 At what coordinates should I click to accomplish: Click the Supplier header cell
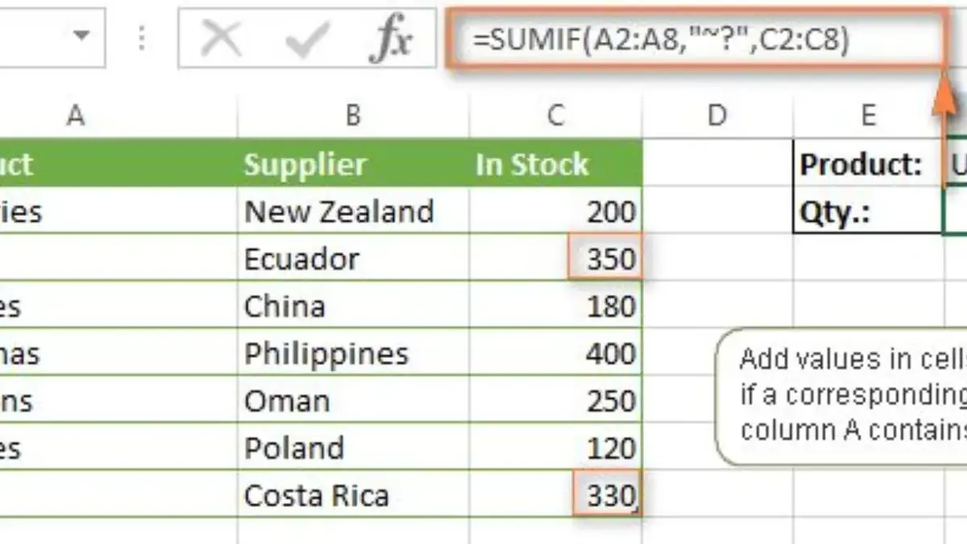point(353,164)
